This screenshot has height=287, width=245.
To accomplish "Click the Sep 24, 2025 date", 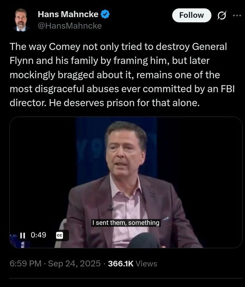I will coord(74,264).
